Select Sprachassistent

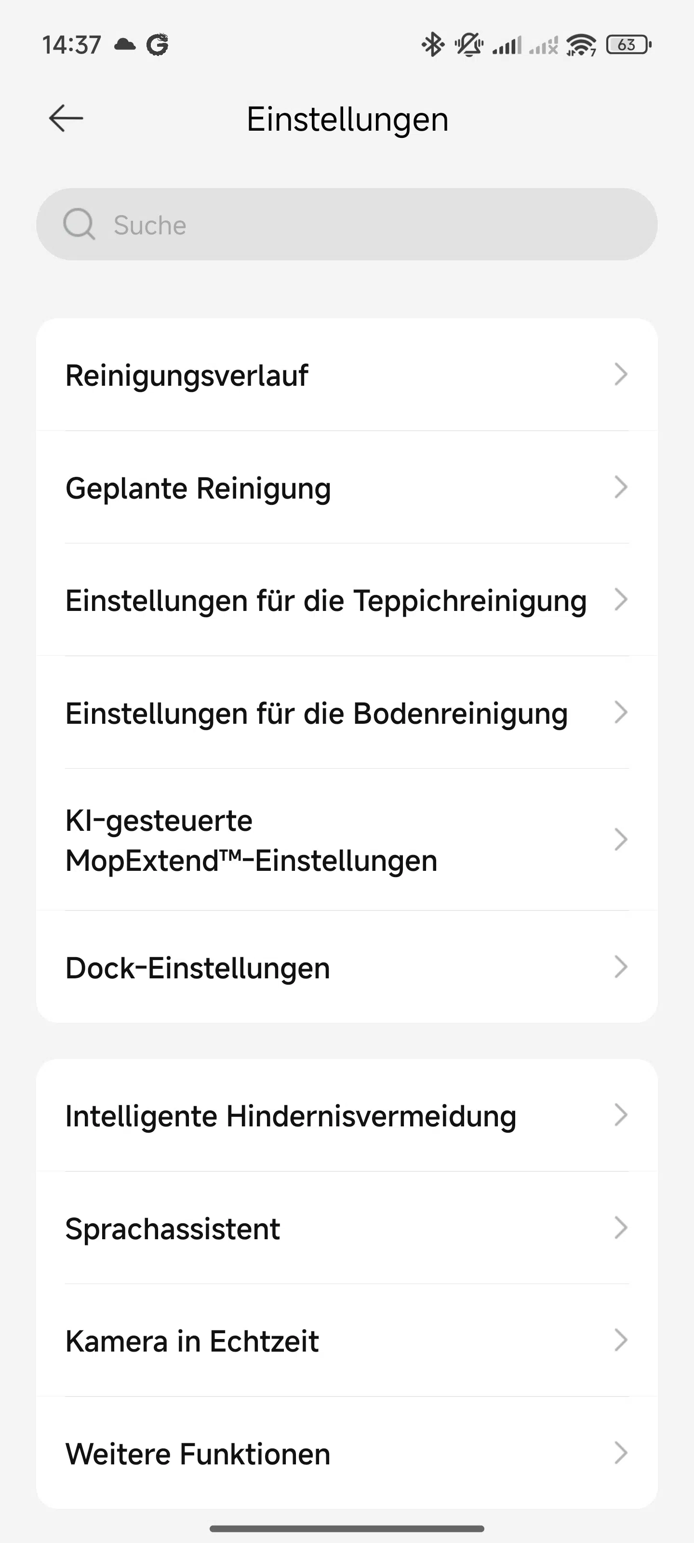coord(347,1229)
